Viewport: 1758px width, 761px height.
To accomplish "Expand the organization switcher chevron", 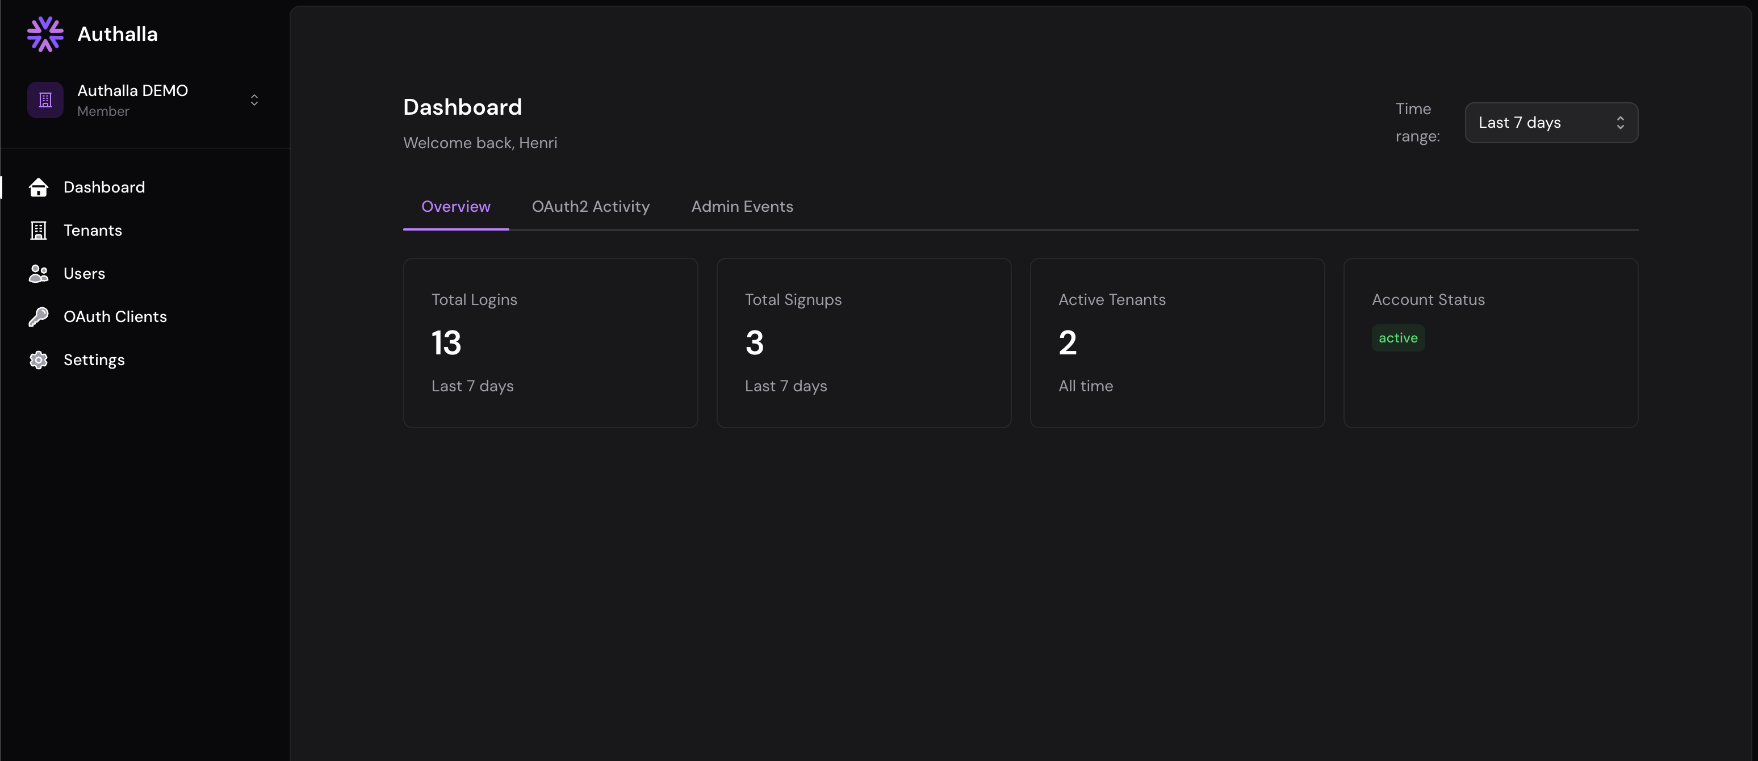I will 254,99.
